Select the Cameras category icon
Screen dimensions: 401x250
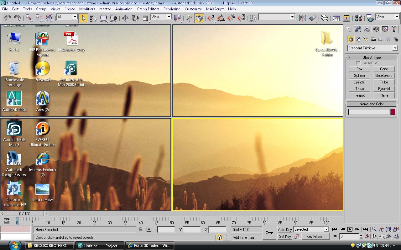(373, 39)
